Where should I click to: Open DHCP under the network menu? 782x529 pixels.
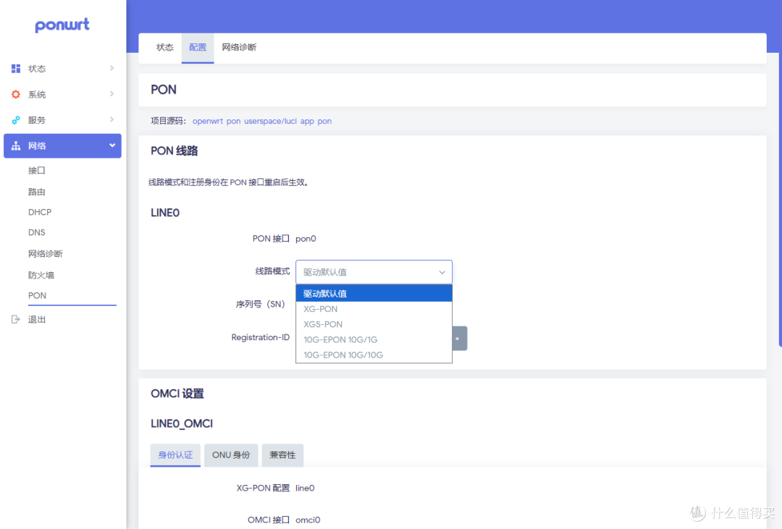pos(40,212)
